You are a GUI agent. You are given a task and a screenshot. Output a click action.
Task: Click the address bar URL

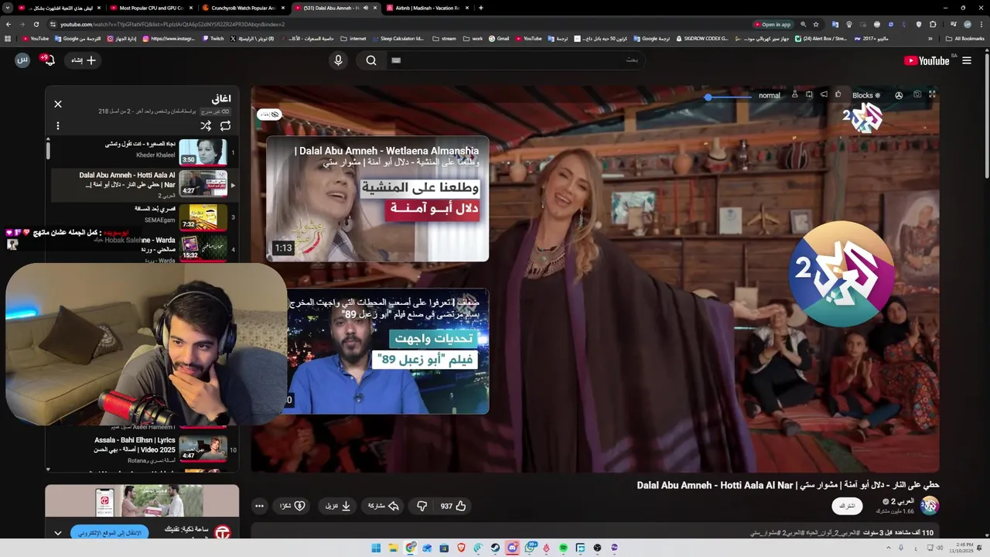172,24
